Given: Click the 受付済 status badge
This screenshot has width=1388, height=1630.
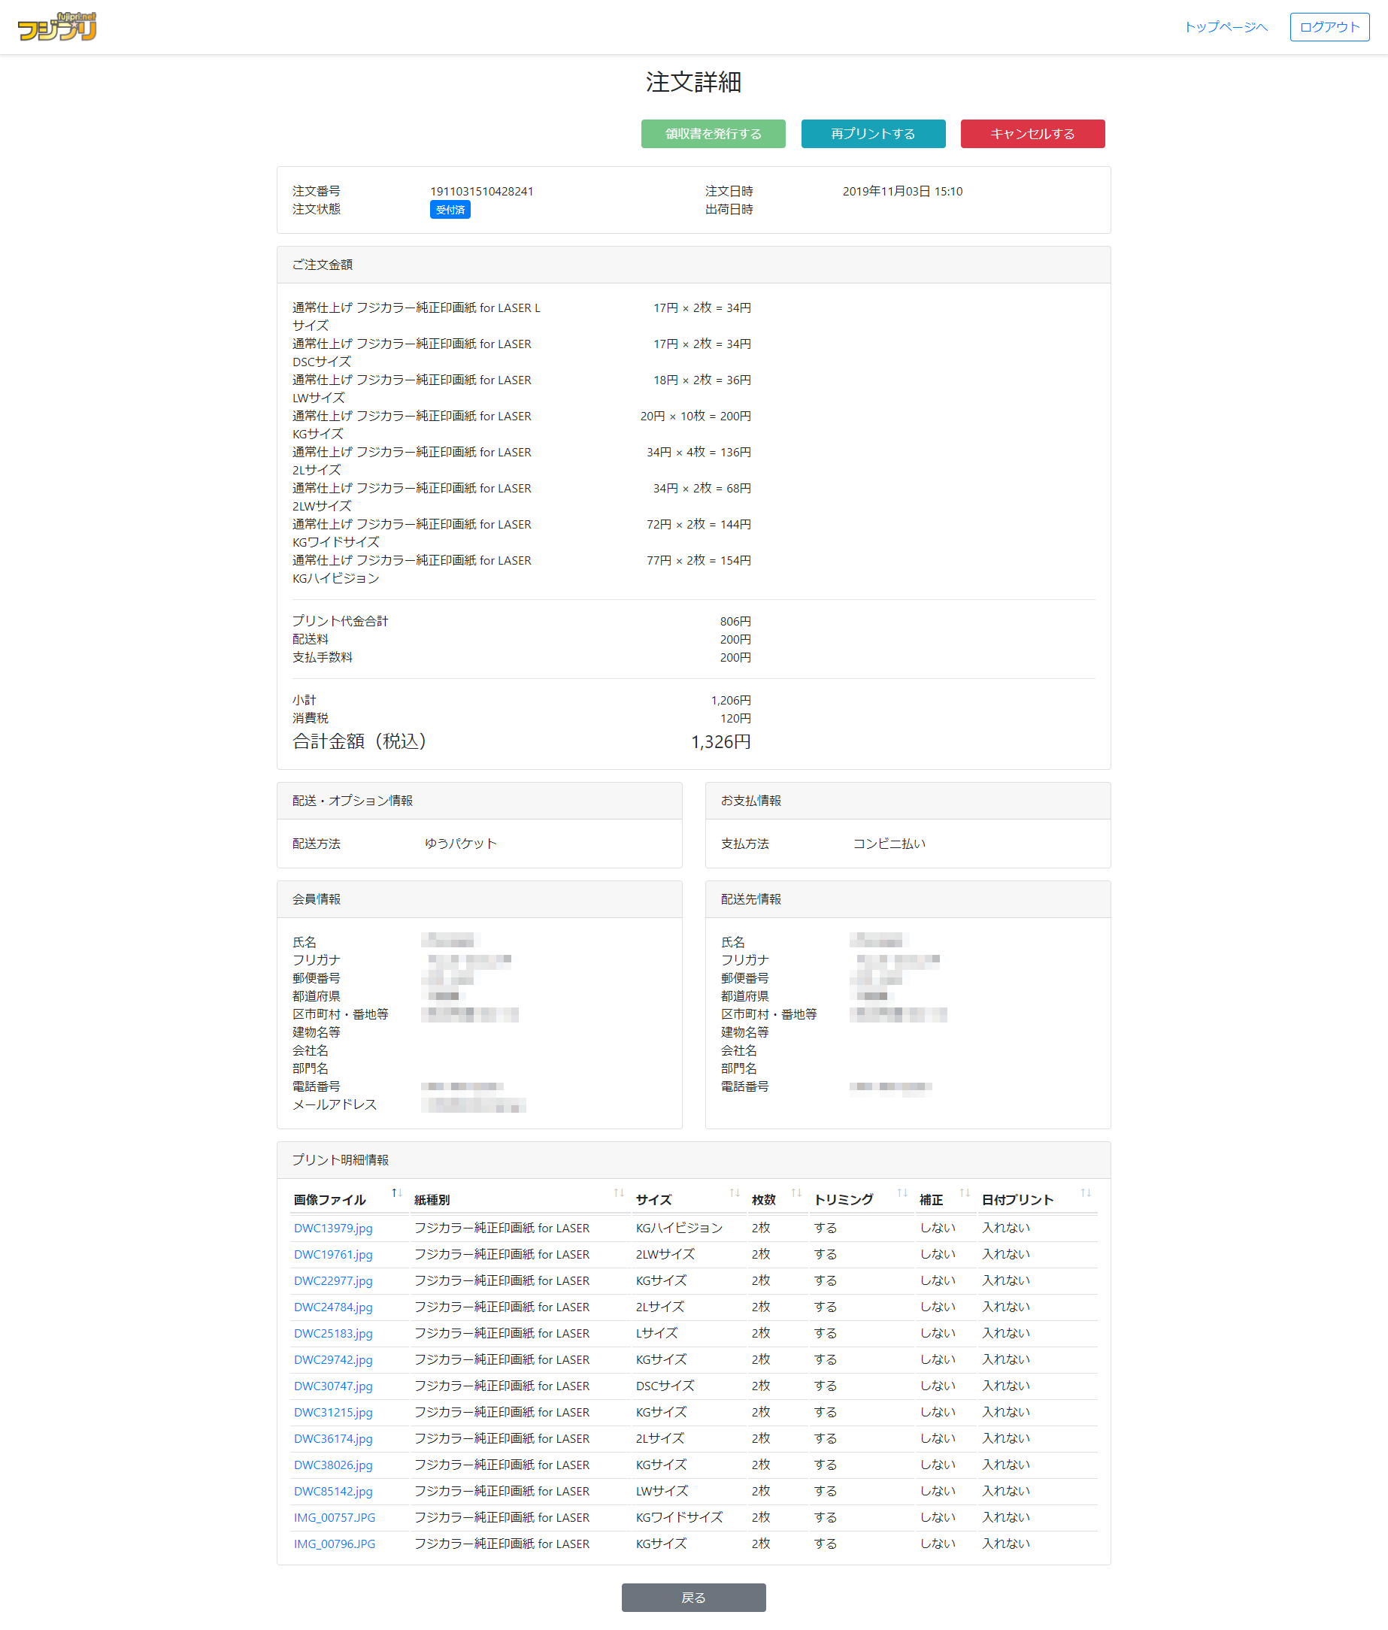Looking at the screenshot, I should pos(450,210).
